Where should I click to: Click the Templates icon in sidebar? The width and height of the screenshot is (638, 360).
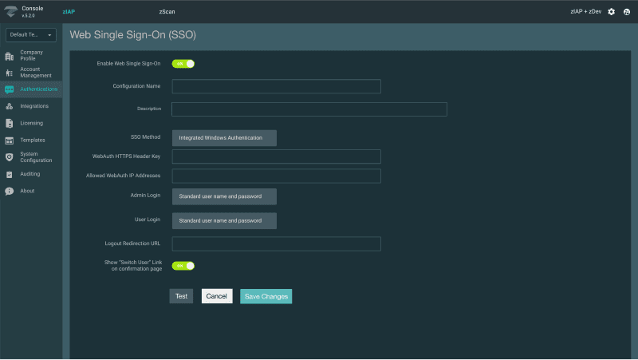[x=10, y=140]
